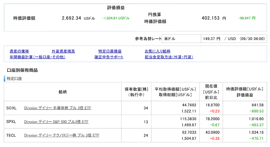Open SPXL Direxion S&P 500 ブル3倍 ETF link
Screen dimensions: 270x147
tap(56, 122)
